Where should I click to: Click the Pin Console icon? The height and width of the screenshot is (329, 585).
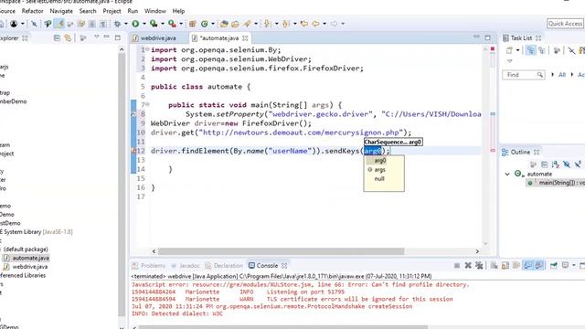554,265
